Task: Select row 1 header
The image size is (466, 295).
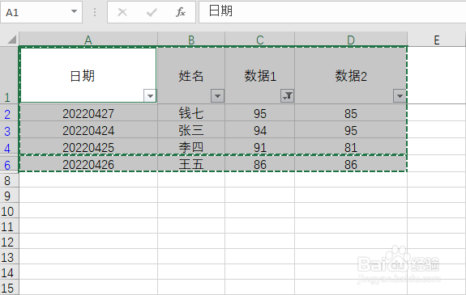Action: 9,75
